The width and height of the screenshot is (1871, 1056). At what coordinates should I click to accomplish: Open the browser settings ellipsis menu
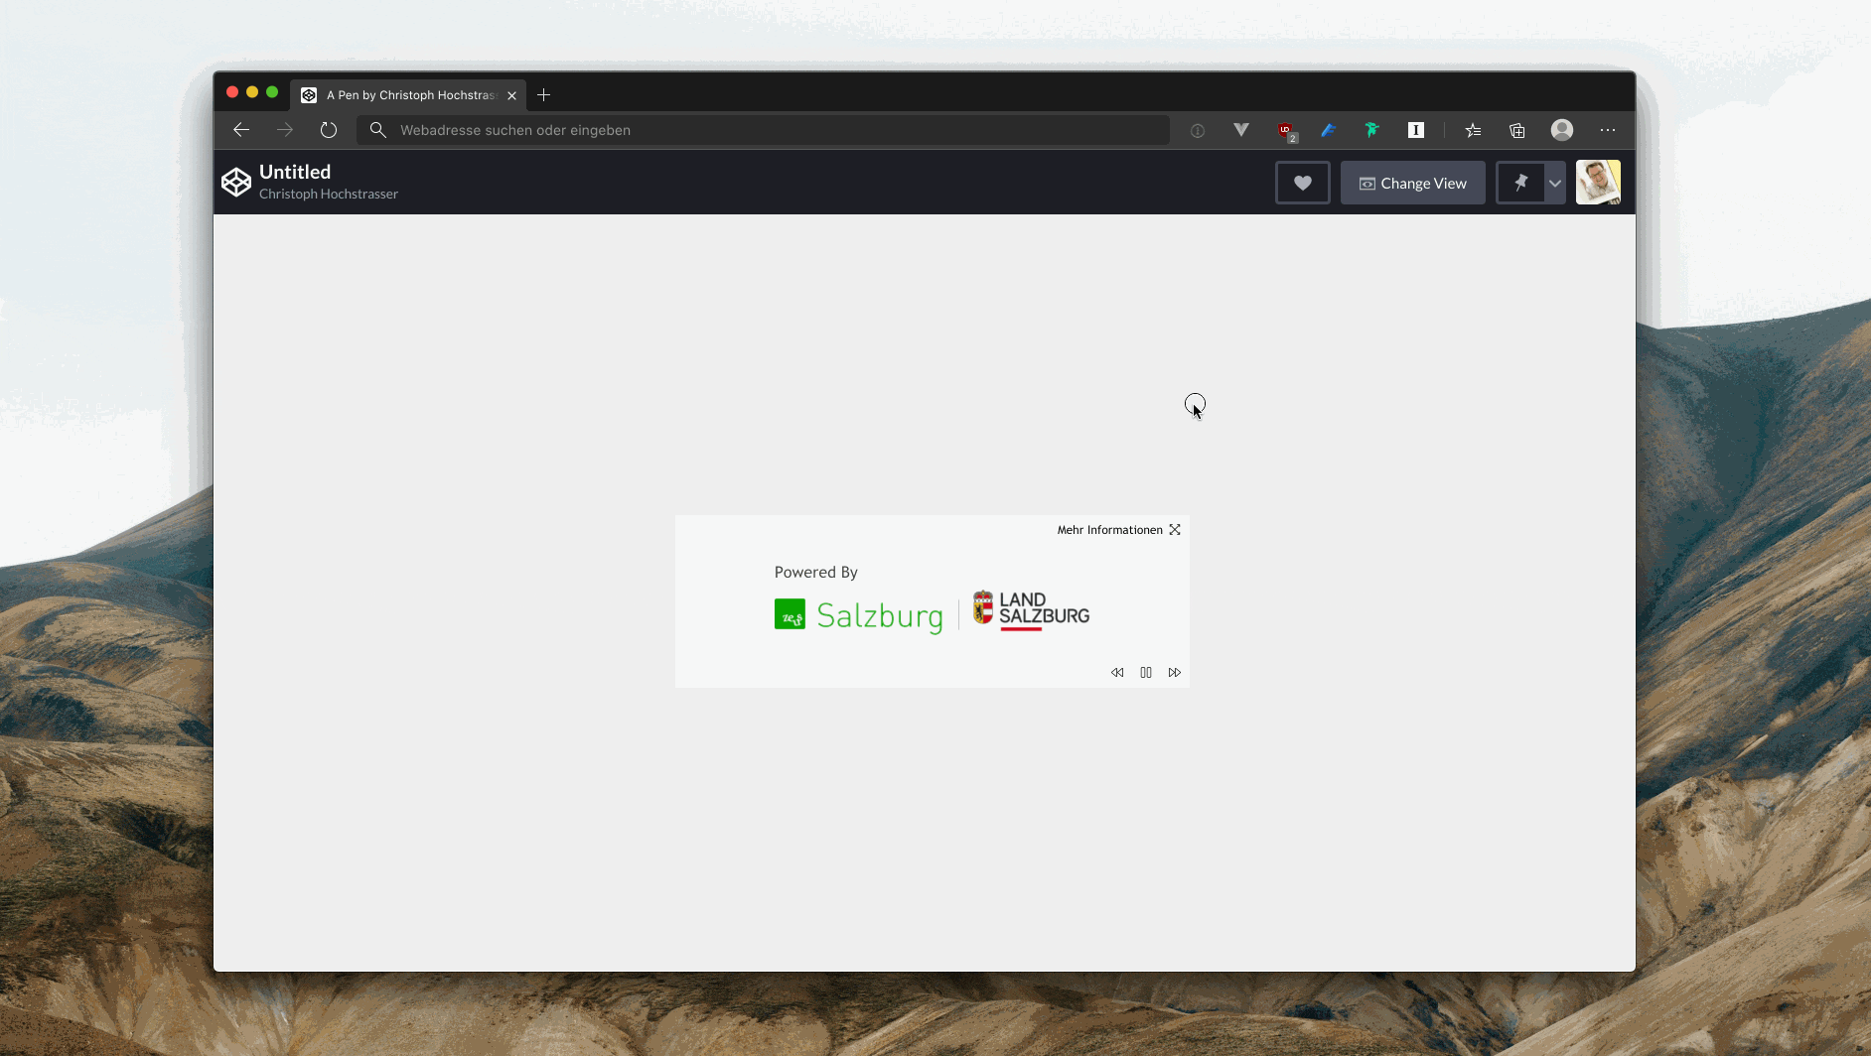click(1608, 130)
